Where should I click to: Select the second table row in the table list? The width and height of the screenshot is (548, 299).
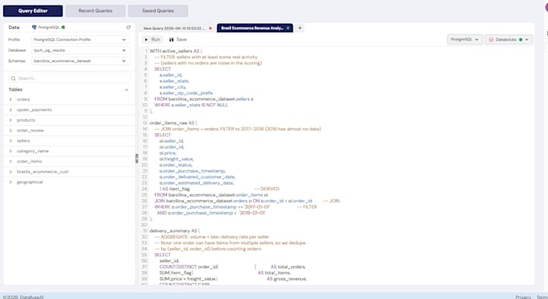tap(69, 110)
